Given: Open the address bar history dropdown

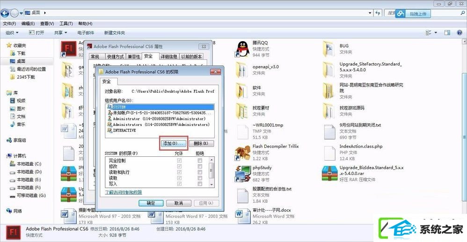Looking at the screenshot, I should 370,13.
